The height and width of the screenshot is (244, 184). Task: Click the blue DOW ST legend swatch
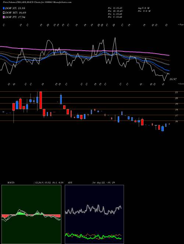coord(4,8)
